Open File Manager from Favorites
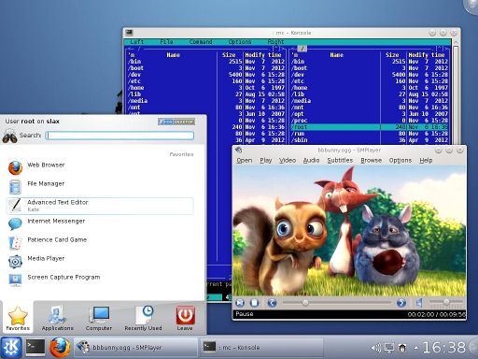This screenshot has width=478, height=359. [x=100, y=186]
